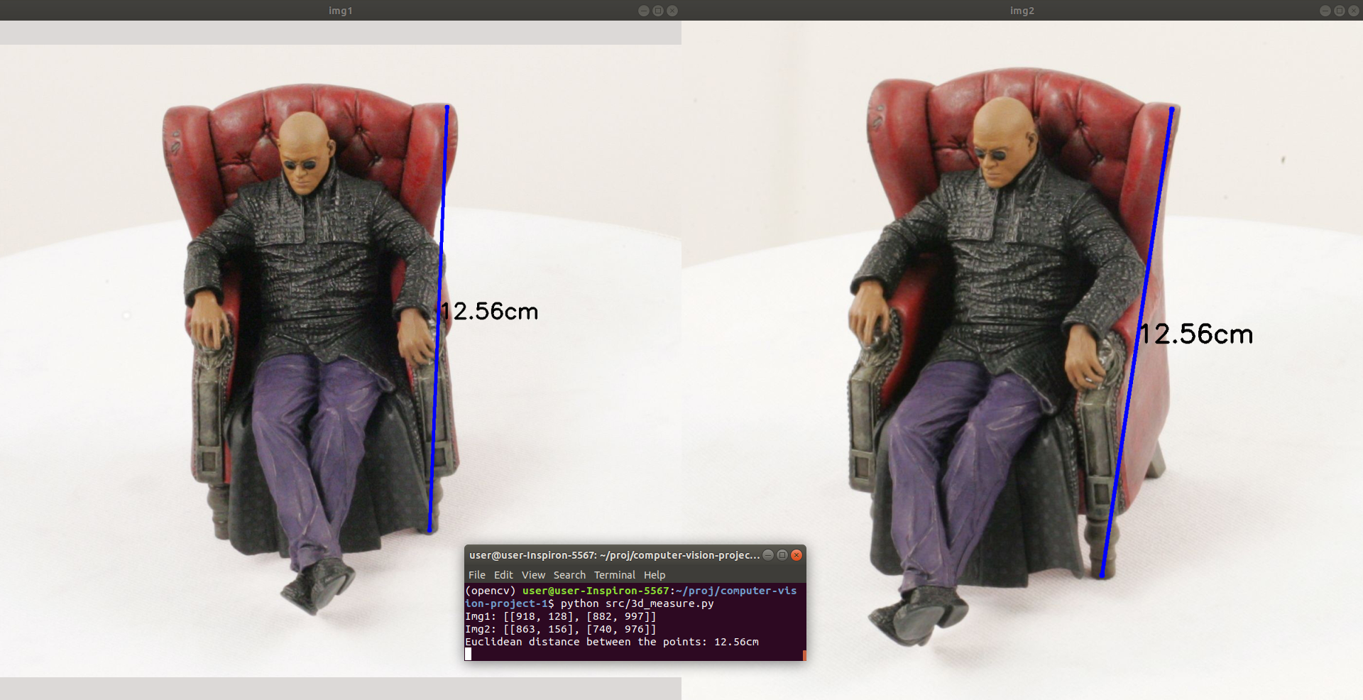This screenshot has width=1363, height=700.
Task: Maximize the img1 window
Action: coord(658,11)
